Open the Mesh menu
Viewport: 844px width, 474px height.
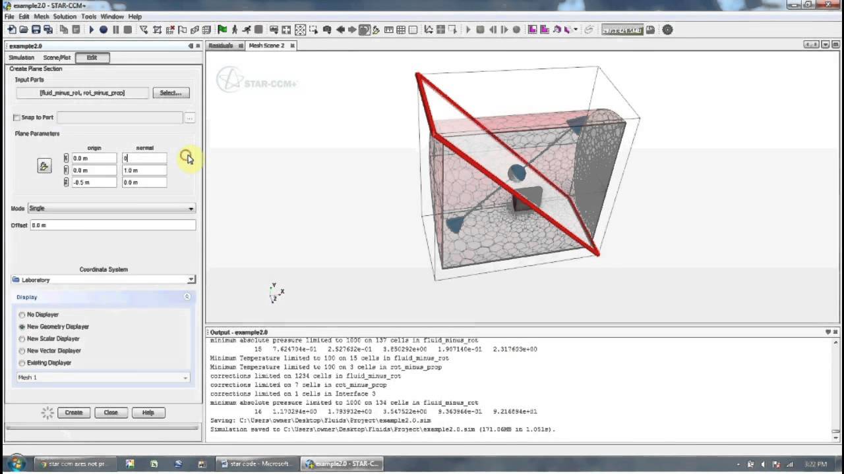click(x=41, y=16)
